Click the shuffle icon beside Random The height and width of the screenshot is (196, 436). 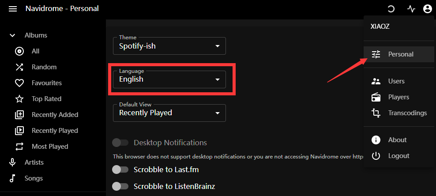[19, 67]
